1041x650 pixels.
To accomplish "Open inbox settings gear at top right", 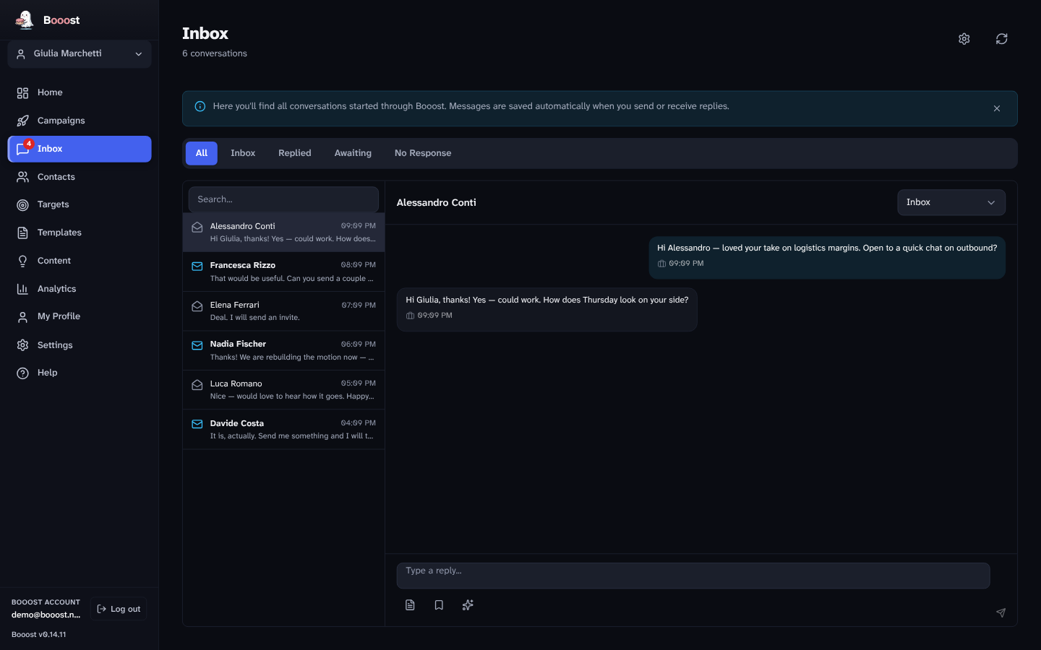I will tap(964, 39).
